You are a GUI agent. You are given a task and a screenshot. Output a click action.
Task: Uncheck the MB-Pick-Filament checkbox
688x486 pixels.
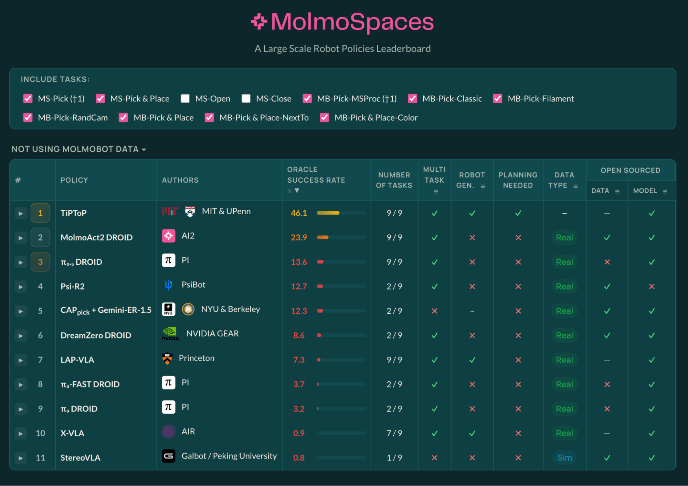pyautogui.click(x=498, y=99)
